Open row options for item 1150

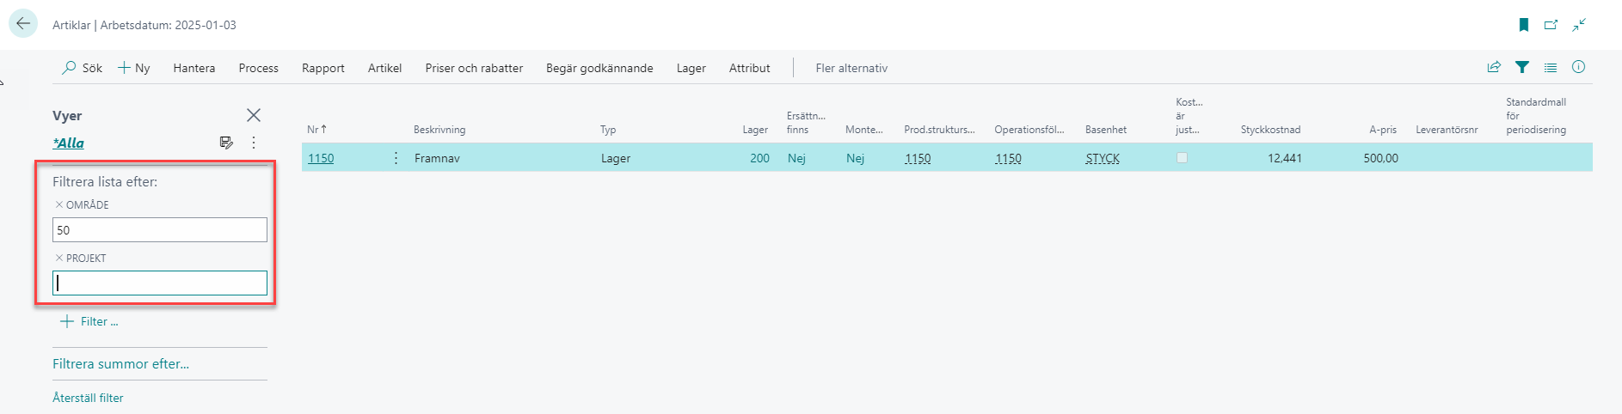click(396, 158)
